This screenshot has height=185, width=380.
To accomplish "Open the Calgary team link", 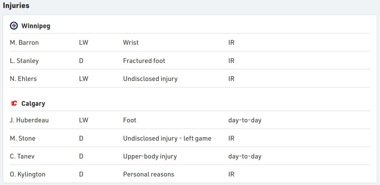I will [33, 104].
